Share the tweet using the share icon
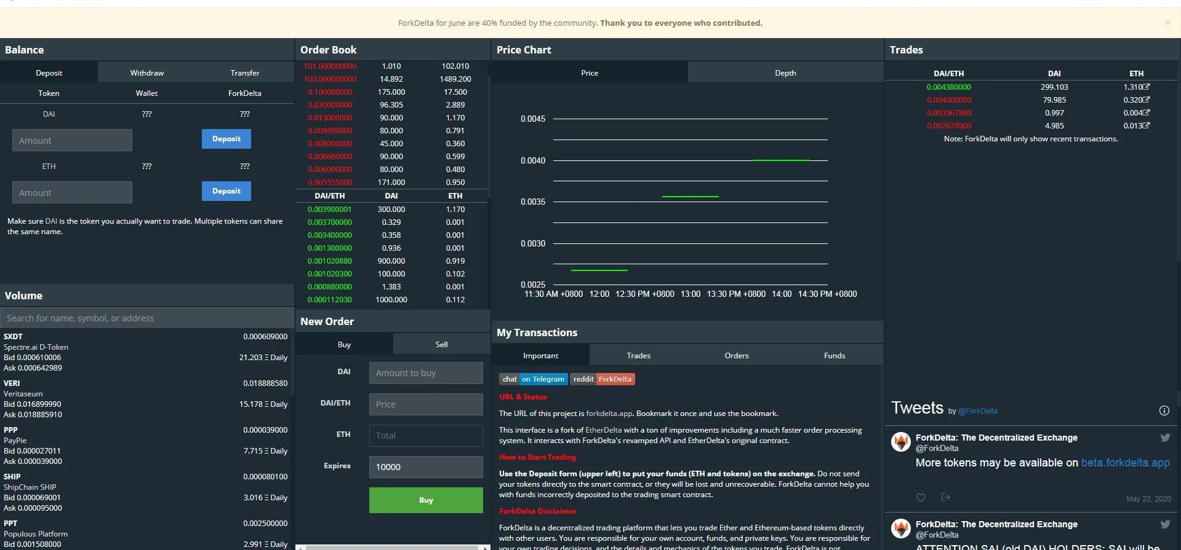Viewport: 1181px width, 550px height. 946,497
